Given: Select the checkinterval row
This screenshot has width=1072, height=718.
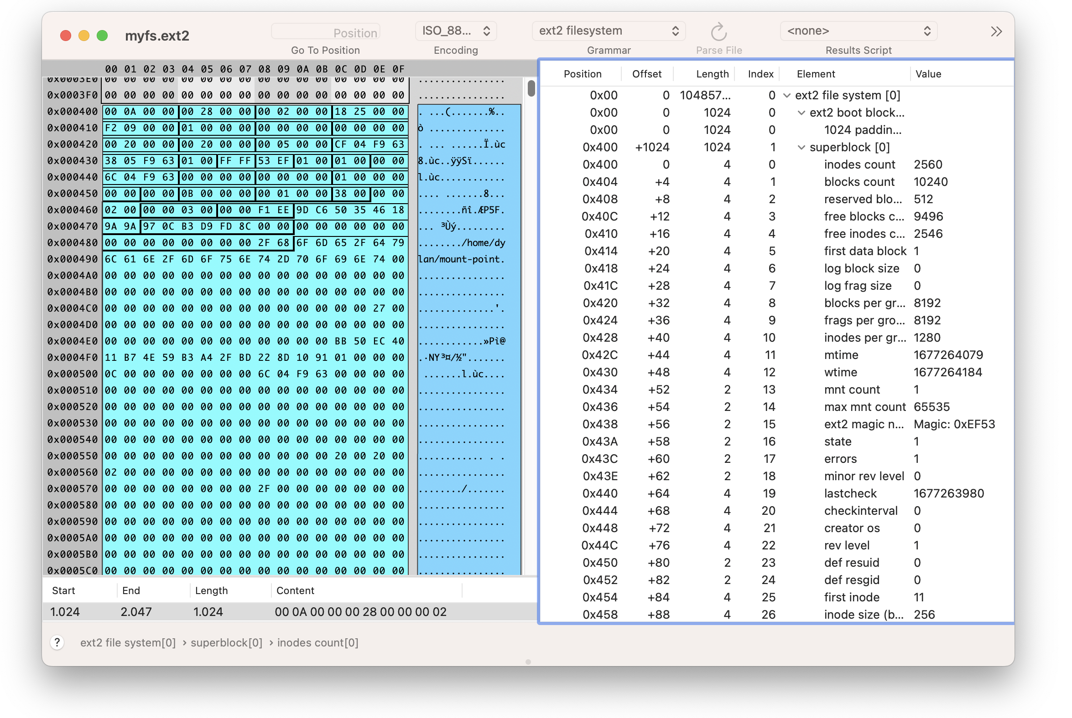Looking at the screenshot, I should (777, 511).
